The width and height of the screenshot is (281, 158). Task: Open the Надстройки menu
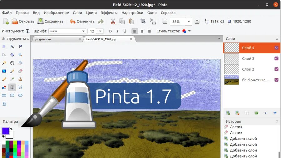click(132, 13)
